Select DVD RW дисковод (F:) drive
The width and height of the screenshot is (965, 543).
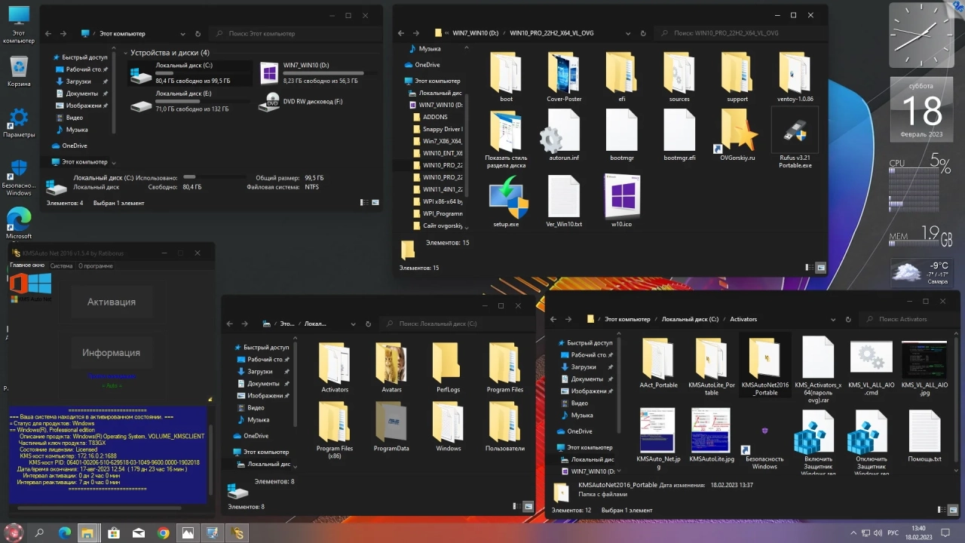click(x=301, y=100)
